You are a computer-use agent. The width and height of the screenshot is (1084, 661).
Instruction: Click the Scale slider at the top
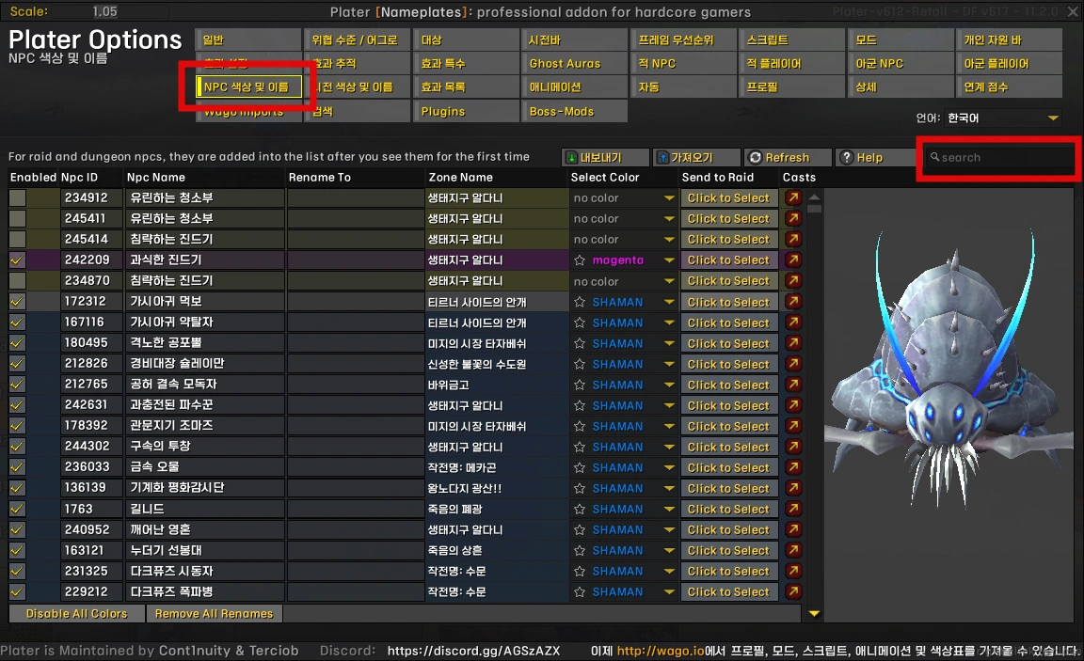(x=105, y=12)
